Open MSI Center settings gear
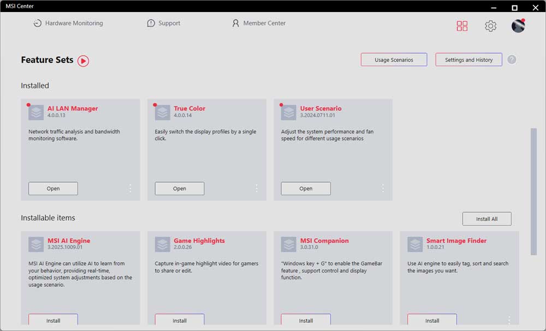Image resolution: width=546 pixels, height=331 pixels. coord(490,26)
